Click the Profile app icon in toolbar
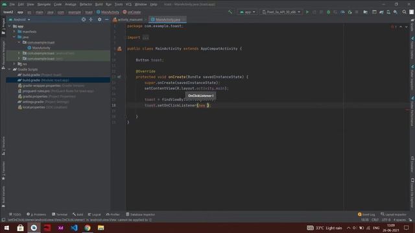415x233 pixels. tap(342, 12)
